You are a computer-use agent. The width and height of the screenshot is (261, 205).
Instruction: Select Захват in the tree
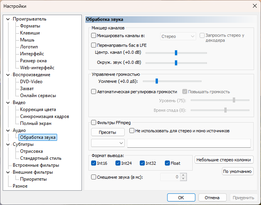tap(27, 89)
